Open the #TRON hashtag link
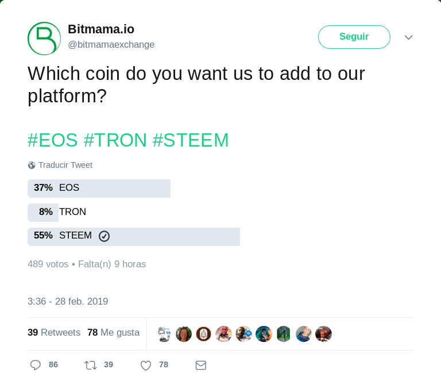The height and width of the screenshot is (392, 441). click(115, 140)
